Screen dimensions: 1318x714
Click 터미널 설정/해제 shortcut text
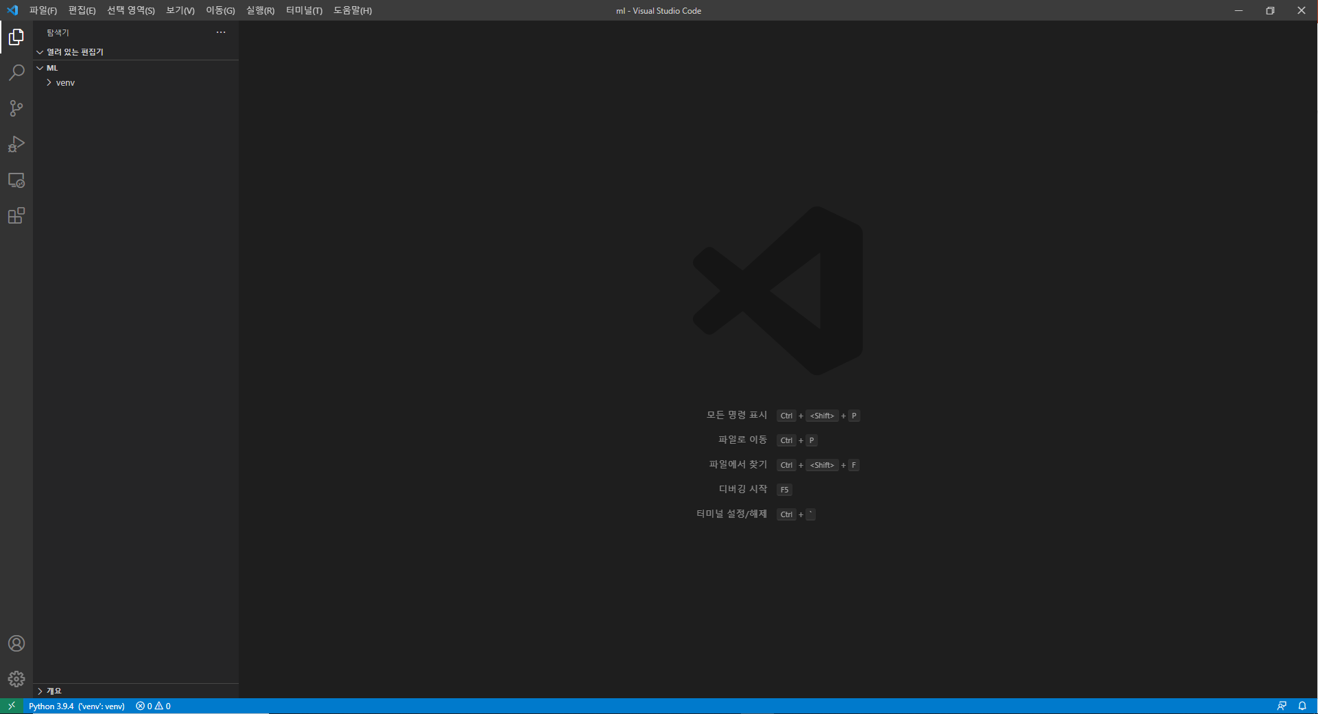[731, 514]
